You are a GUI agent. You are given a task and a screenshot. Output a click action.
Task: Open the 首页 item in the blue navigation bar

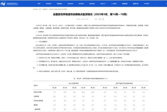click(39, 4)
